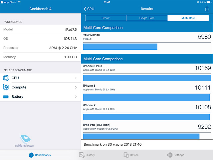The width and height of the screenshot is (213, 160).
Task: Select the CPU benchmark chip icon
Action: [x=6, y=78]
